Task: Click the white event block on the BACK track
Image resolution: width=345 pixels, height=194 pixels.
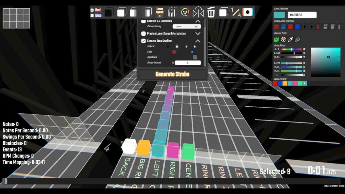Action: 129,146
